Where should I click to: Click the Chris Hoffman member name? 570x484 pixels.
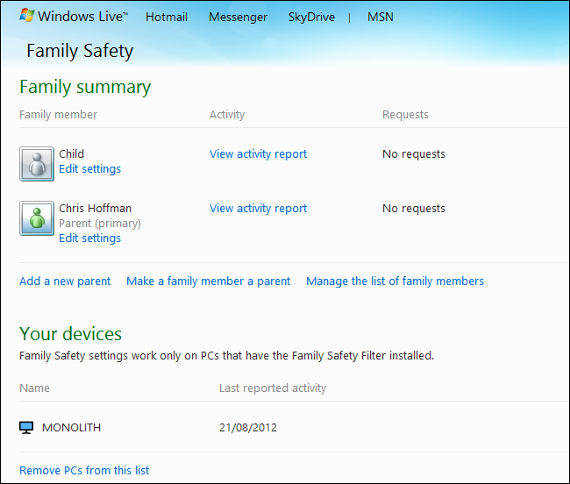point(95,208)
